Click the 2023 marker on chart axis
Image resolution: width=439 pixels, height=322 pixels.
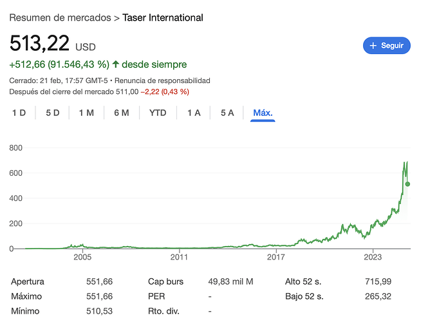pos(373,257)
